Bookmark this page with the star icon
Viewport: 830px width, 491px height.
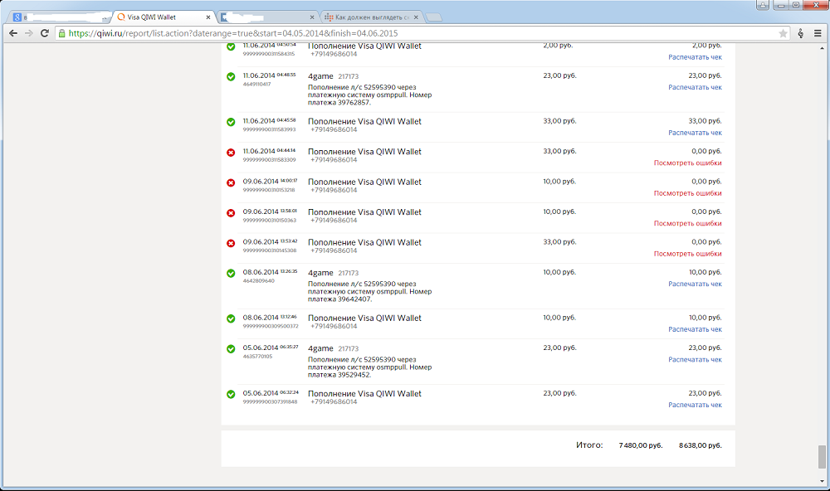[783, 33]
